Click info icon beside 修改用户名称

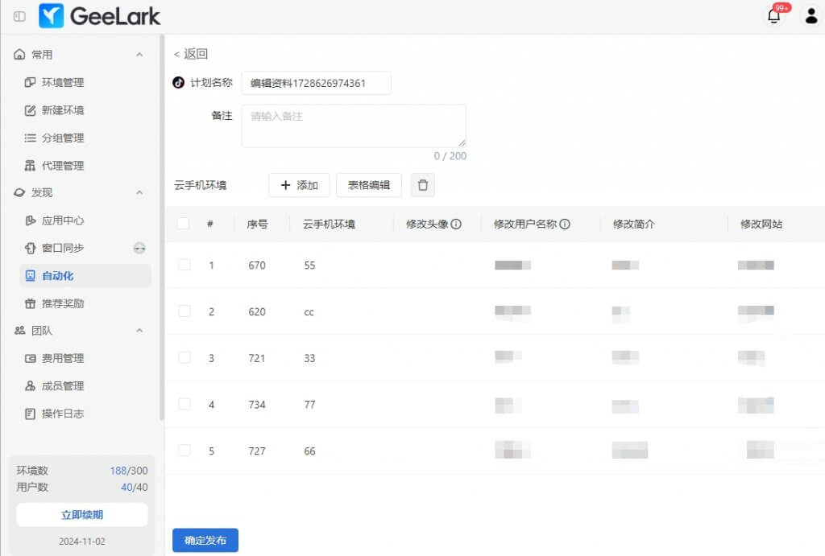(x=565, y=224)
